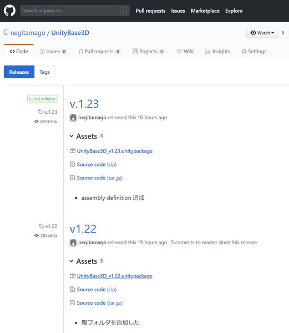289x333 pixels.
Task: Open the v1.22 release title
Action: coord(83,229)
